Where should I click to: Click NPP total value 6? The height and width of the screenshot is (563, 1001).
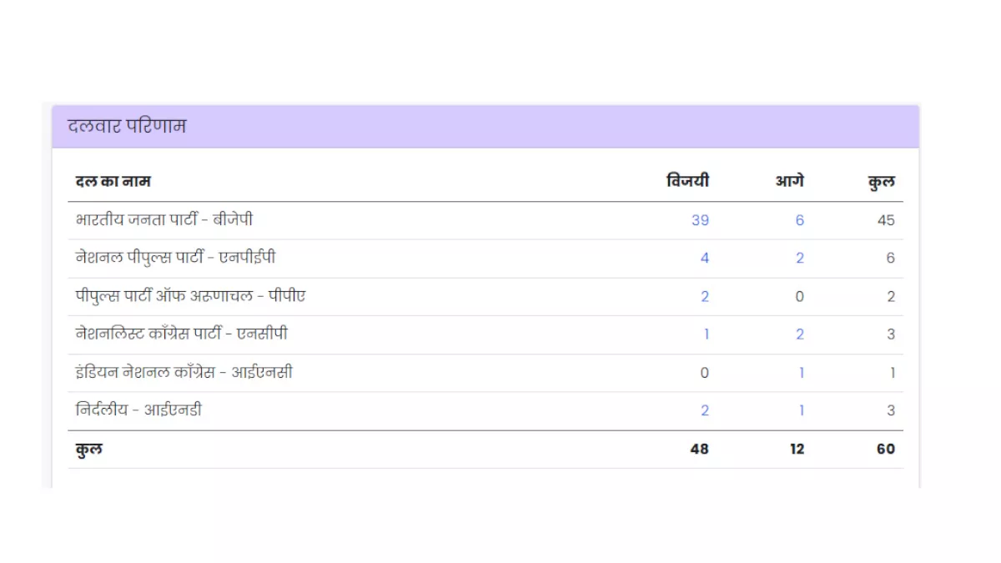click(x=891, y=259)
